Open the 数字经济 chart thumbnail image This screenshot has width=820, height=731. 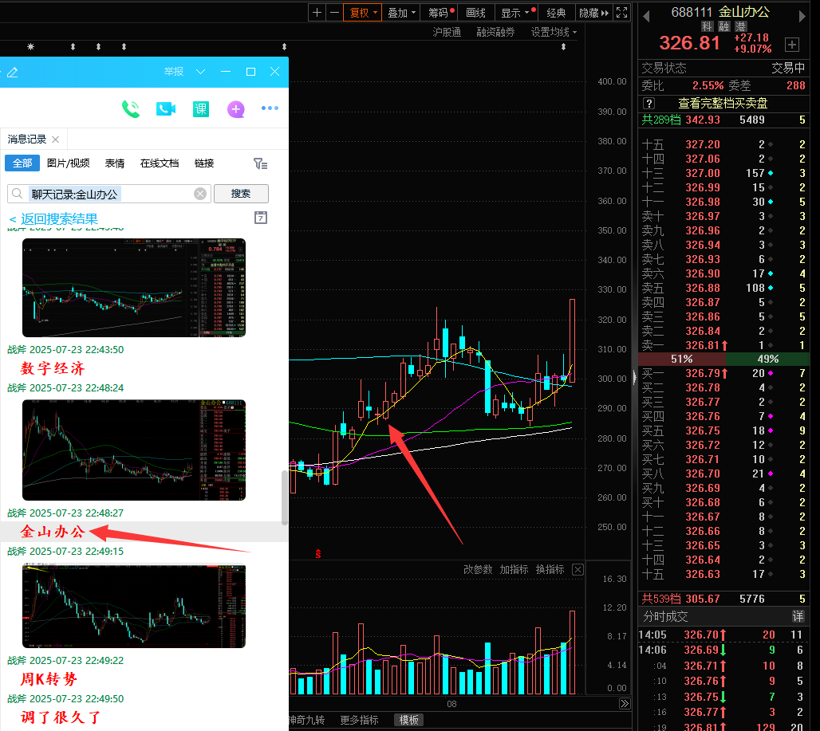click(134, 288)
